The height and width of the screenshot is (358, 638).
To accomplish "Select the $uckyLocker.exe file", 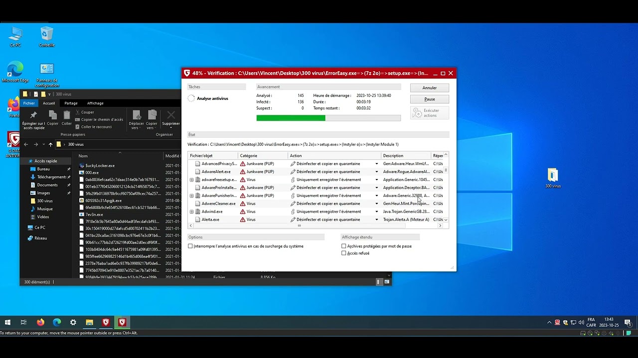I will tap(100, 166).
